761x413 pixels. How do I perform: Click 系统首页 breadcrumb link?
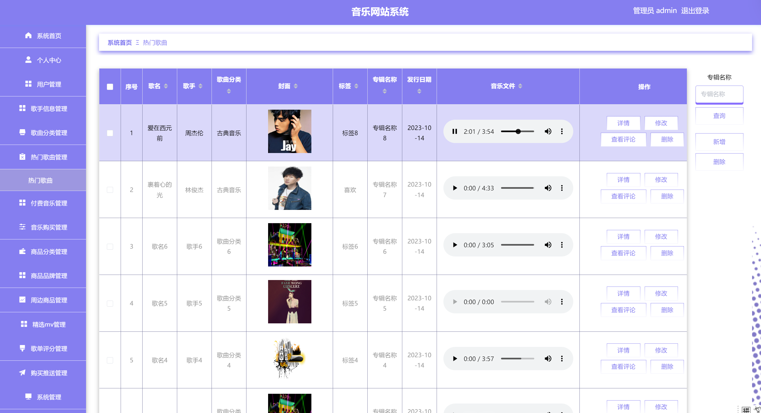[120, 43]
